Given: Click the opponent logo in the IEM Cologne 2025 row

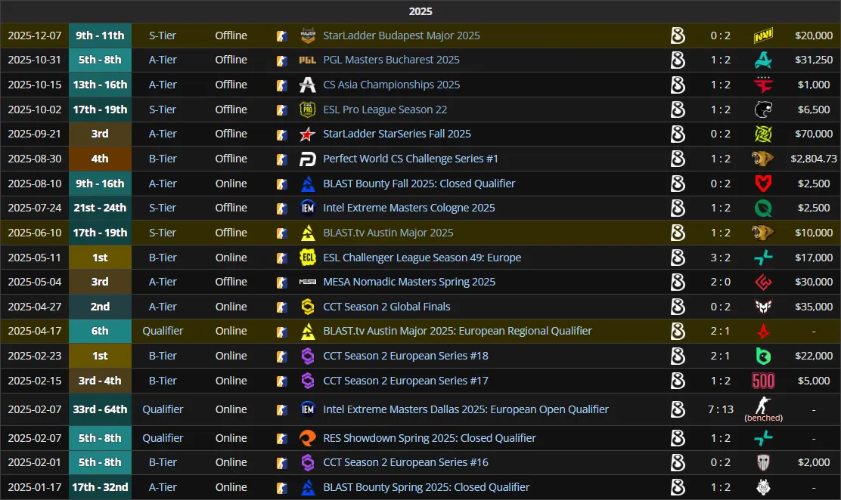Looking at the screenshot, I should click(763, 208).
